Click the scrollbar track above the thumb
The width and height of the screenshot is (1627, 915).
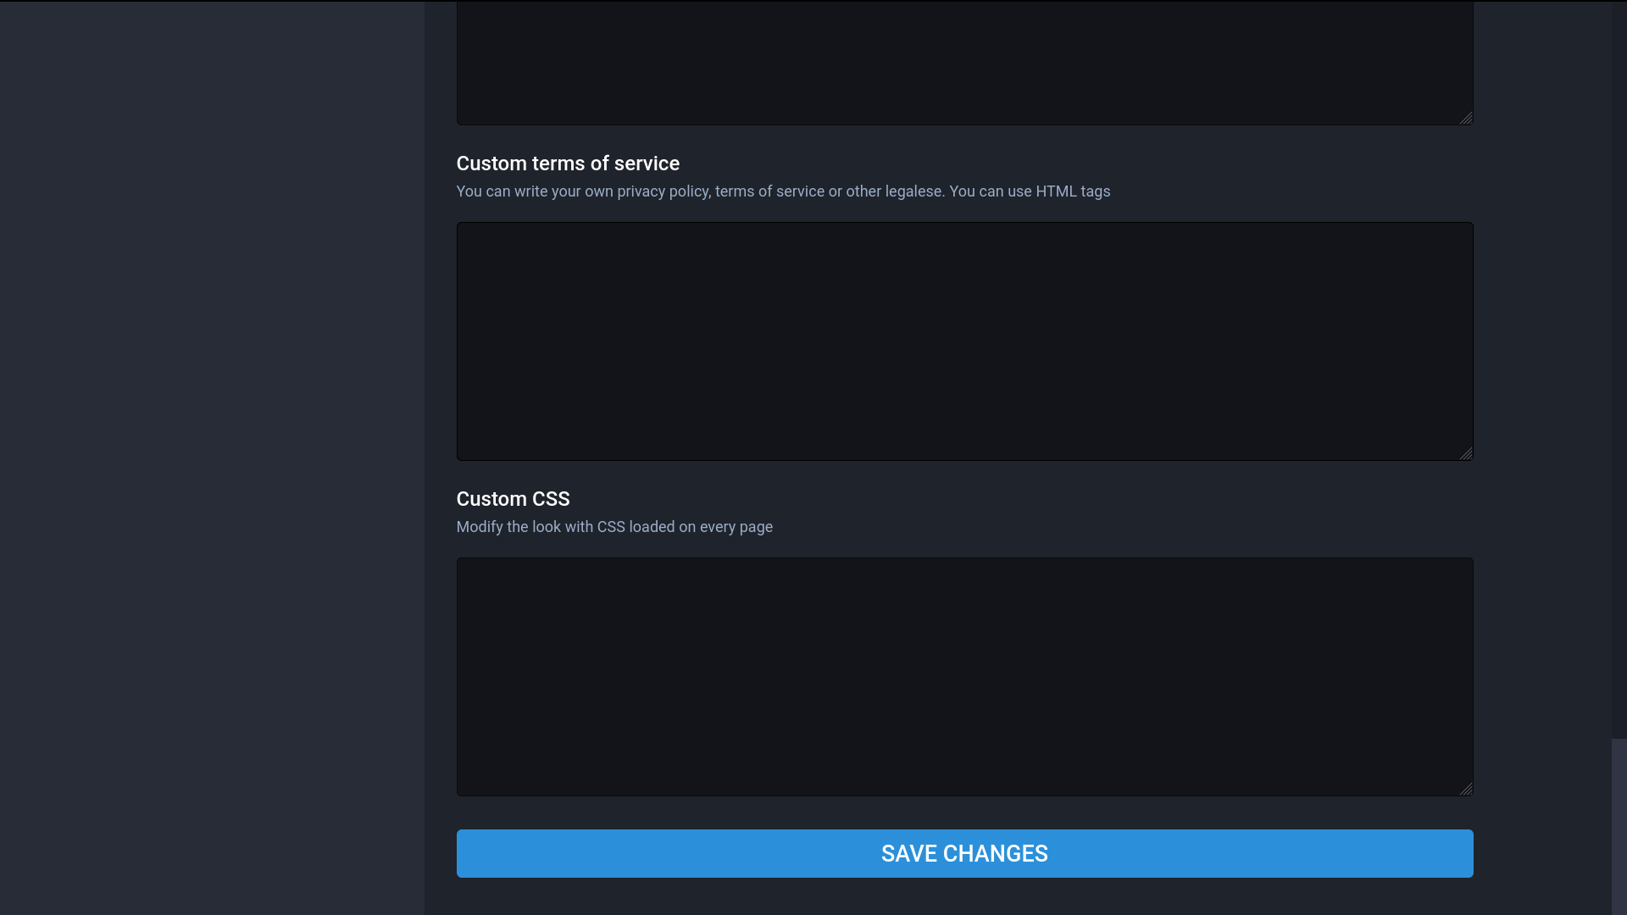click(1619, 364)
